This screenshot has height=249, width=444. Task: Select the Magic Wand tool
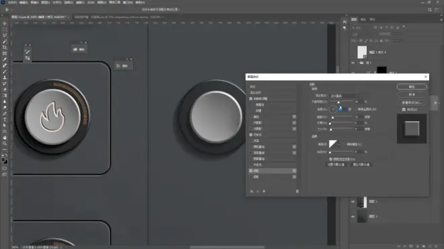(5, 41)
